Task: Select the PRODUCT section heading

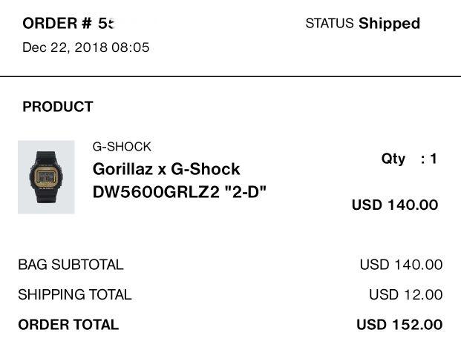Action: (58, 107)
